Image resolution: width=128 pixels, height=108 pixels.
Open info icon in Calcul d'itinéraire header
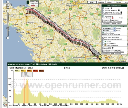point(124,26)
